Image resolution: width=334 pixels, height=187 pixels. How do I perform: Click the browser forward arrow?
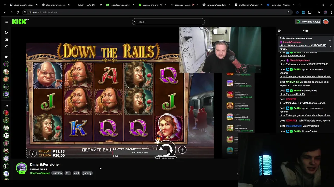click(11, 12)
